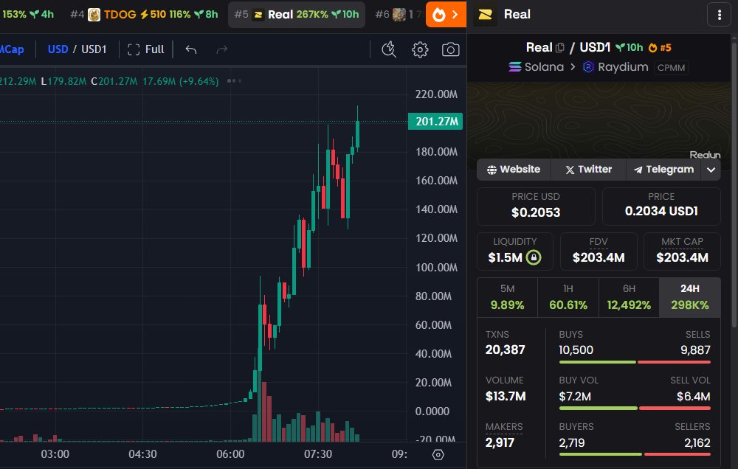Open the #6 trending entry

point(398,15)
